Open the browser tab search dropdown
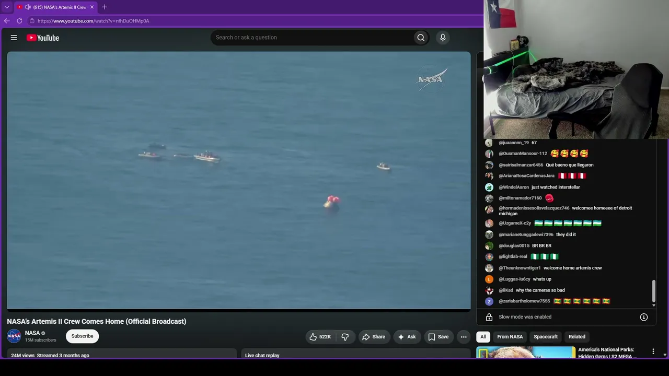Image resolution: width=669 pixels, height=376 pixels. tap(7, 7)
